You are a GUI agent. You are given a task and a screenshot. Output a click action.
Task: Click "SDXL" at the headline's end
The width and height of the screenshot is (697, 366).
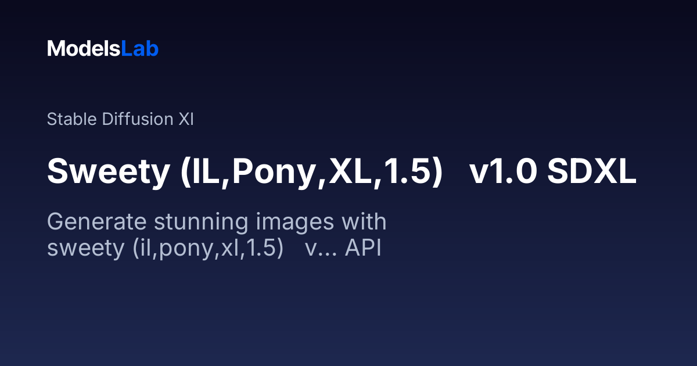(592, 173)
